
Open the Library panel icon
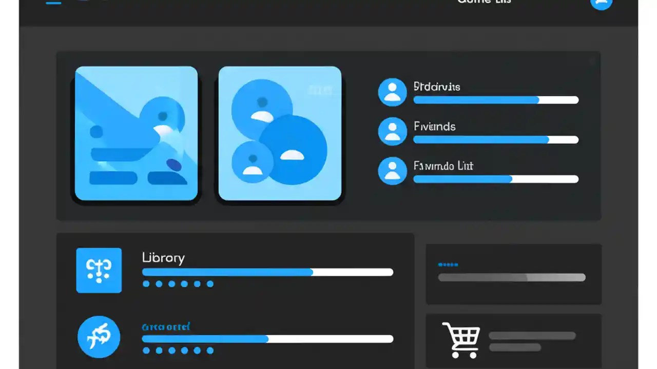point(99,270)
